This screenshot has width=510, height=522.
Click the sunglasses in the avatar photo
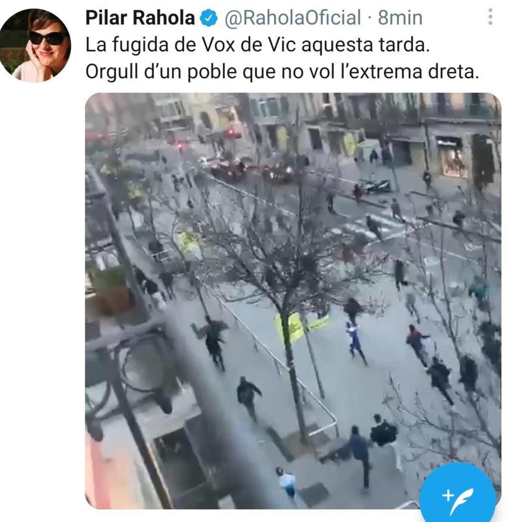[47, 38]
